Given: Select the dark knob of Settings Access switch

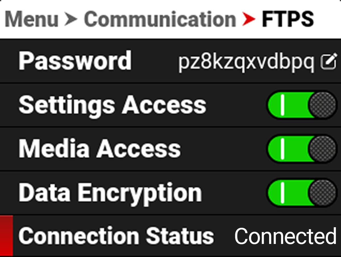Looking at the screenshot, I should [321, 104].
